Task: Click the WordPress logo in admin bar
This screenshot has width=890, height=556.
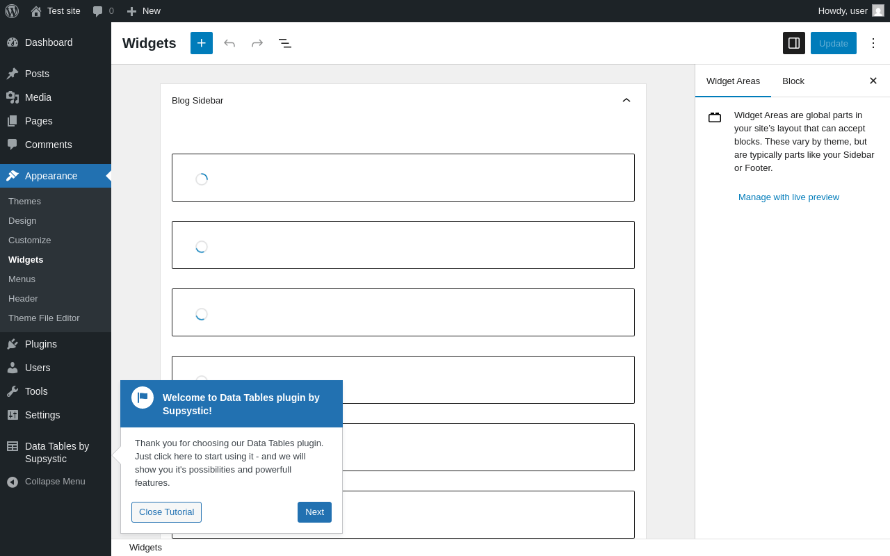Action: coord(12,11)
